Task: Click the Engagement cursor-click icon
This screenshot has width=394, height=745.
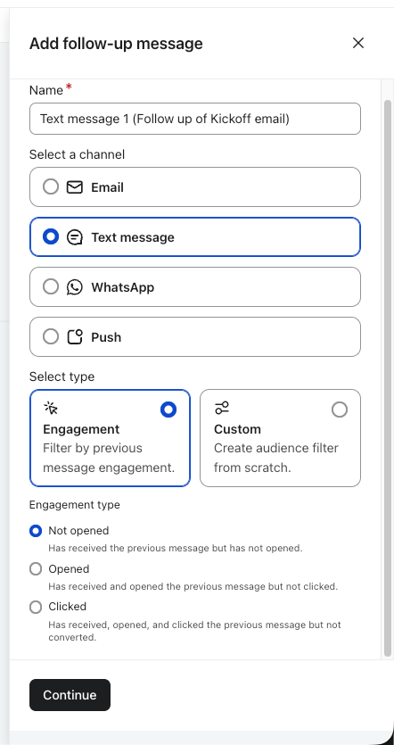Action: (50, 408)
